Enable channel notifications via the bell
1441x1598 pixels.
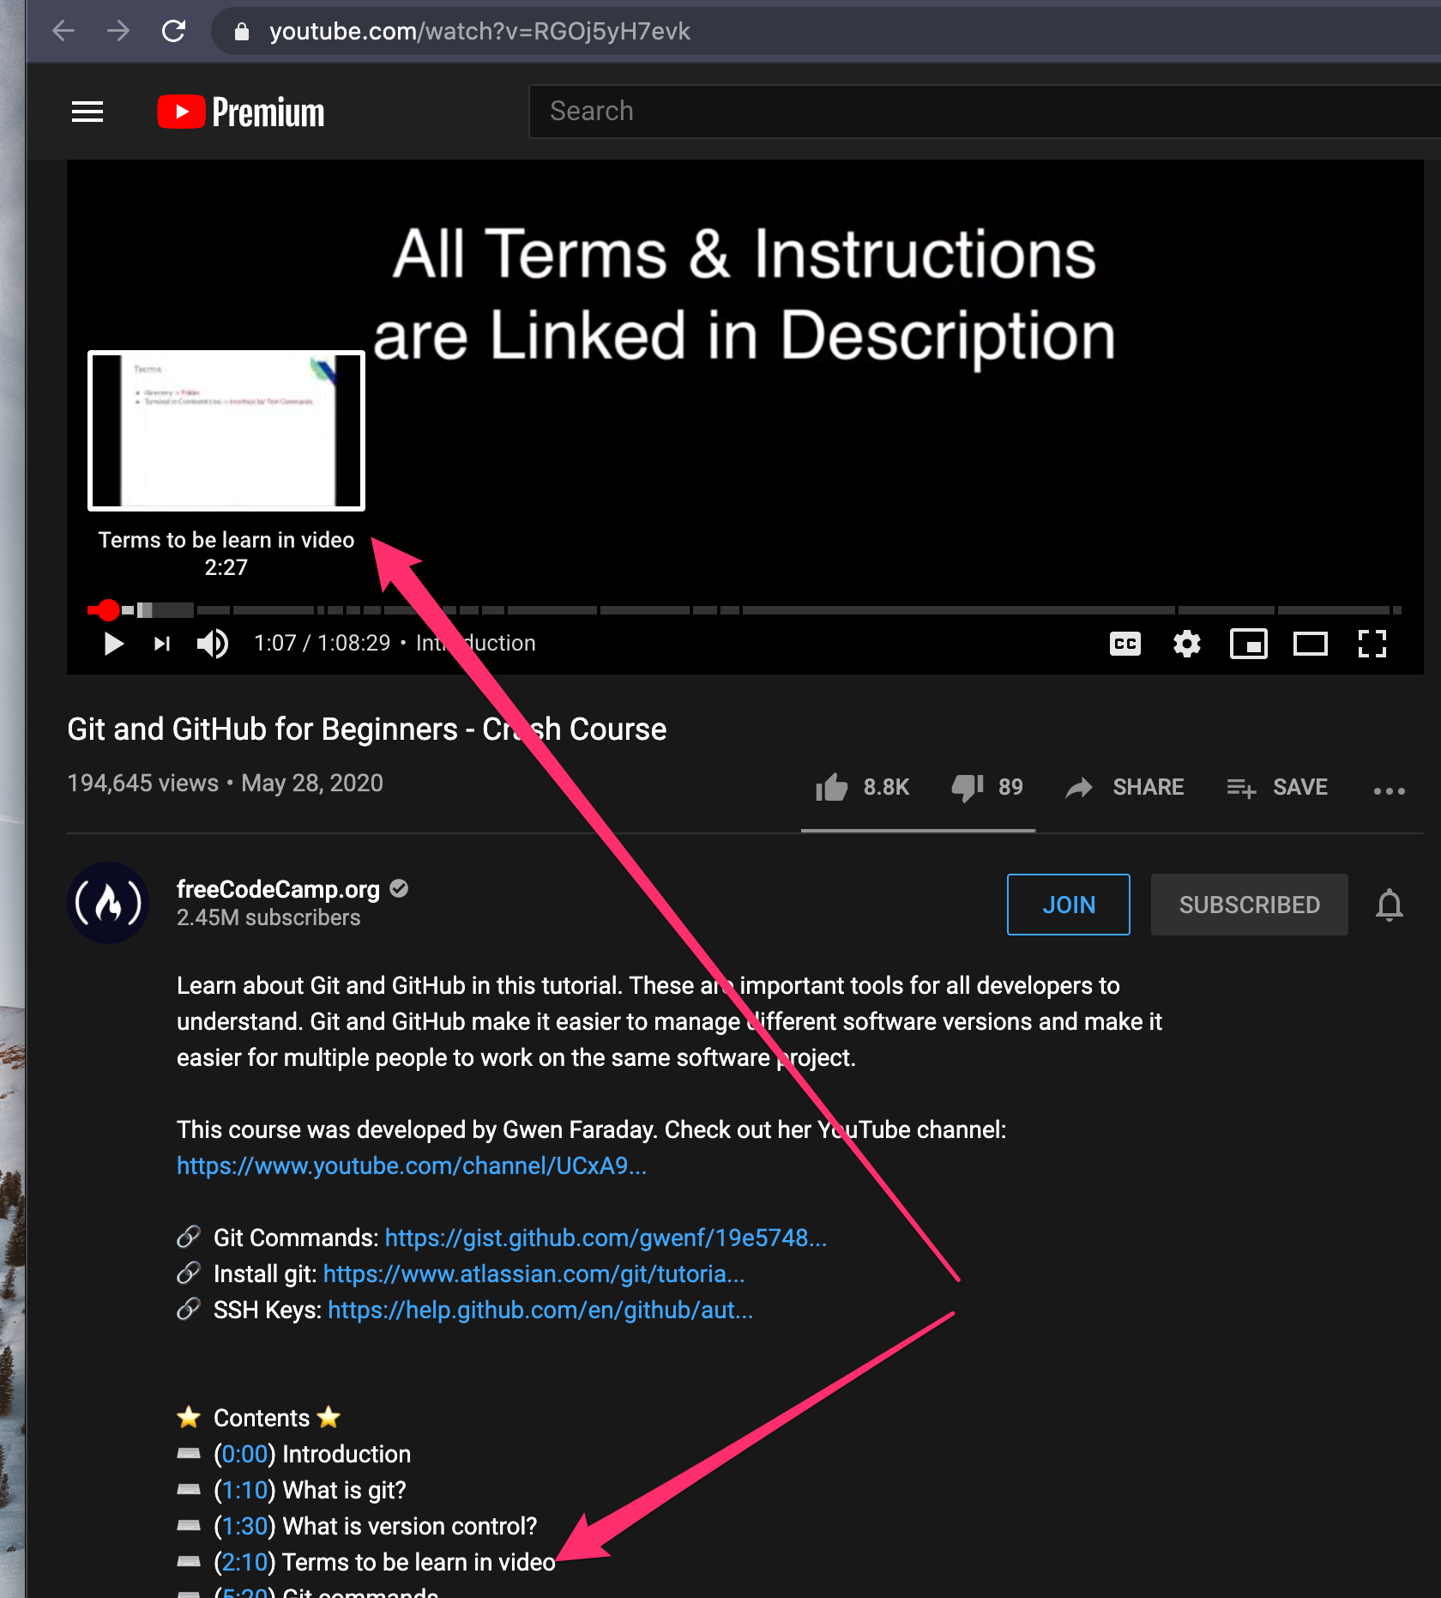[1389, 905]
